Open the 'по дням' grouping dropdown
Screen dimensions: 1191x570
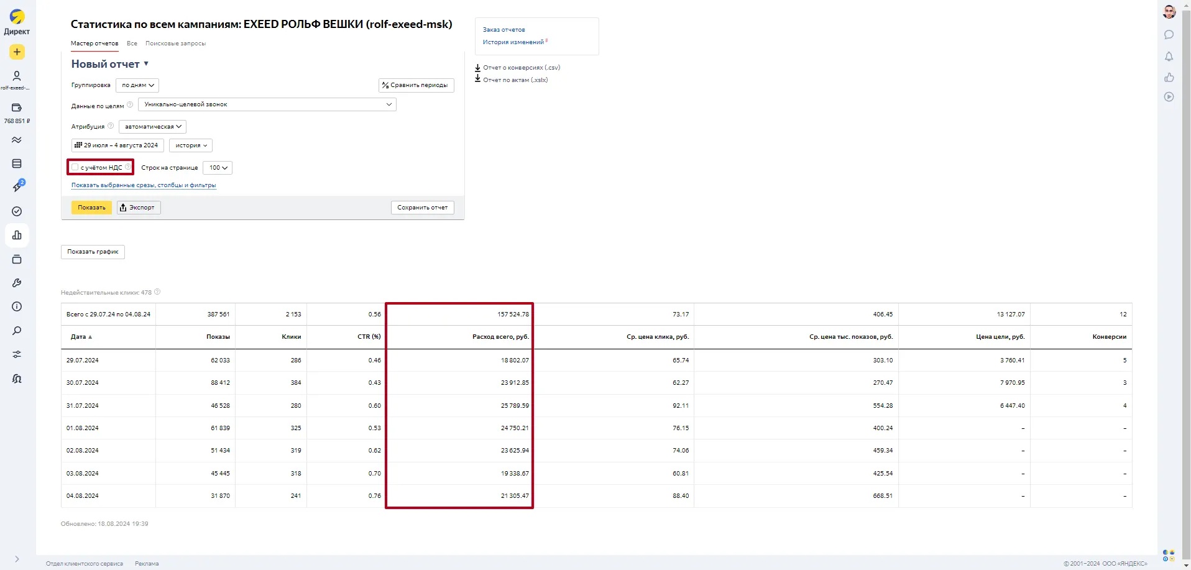(x=138, y=85)
